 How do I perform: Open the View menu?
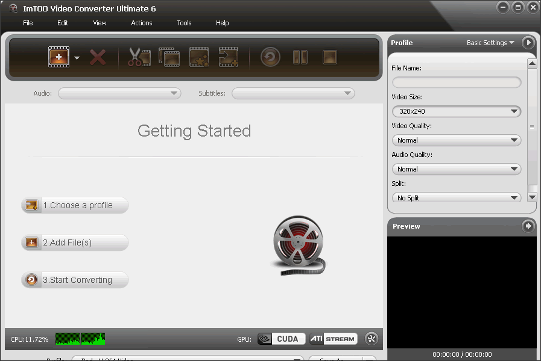[x=100, y=23]
